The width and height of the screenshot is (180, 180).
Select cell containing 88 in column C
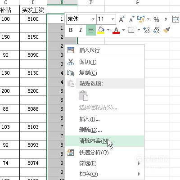click(9, 109)
